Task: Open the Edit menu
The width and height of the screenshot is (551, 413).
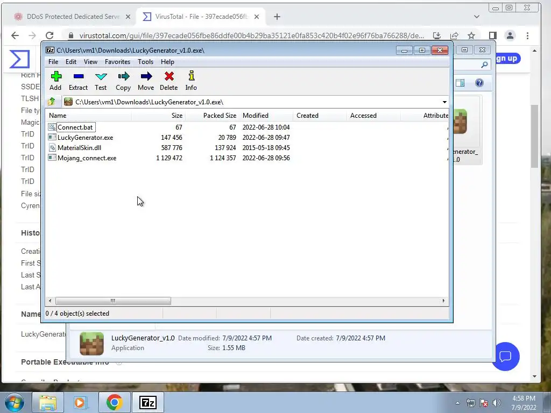Action: point(71,62)
